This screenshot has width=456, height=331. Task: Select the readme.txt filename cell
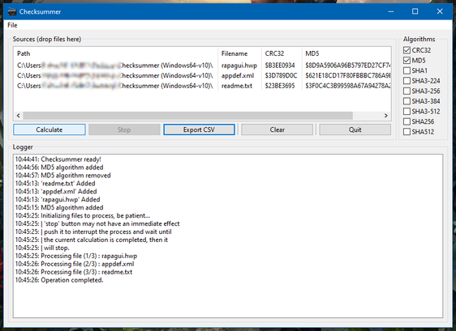click(237, 86)
